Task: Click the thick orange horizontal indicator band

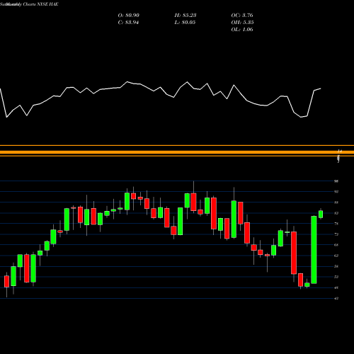Action: click(x=177, y=152)
